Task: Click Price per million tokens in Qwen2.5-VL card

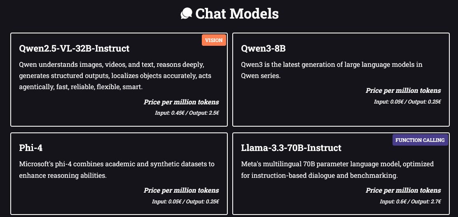Action: coord(181,102)
